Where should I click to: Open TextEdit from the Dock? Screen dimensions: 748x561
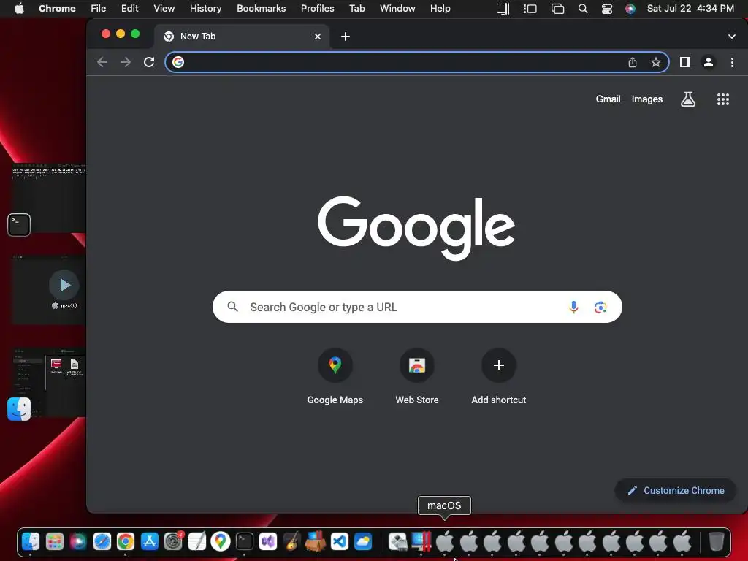coord(196,541)
